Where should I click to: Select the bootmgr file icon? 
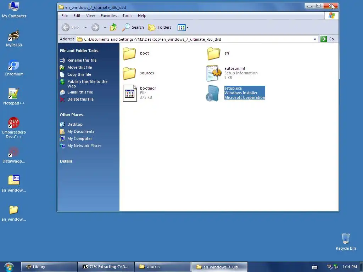click(x=130, y=93)
